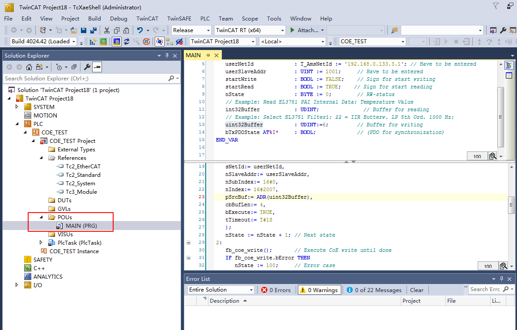The width and height of the screenshot is (517, 330).
Task: Click the Paste clipboard icon
Action: click(126, 30)
